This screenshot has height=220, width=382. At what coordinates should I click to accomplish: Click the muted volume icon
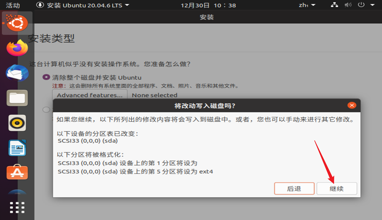coord(348,5)
